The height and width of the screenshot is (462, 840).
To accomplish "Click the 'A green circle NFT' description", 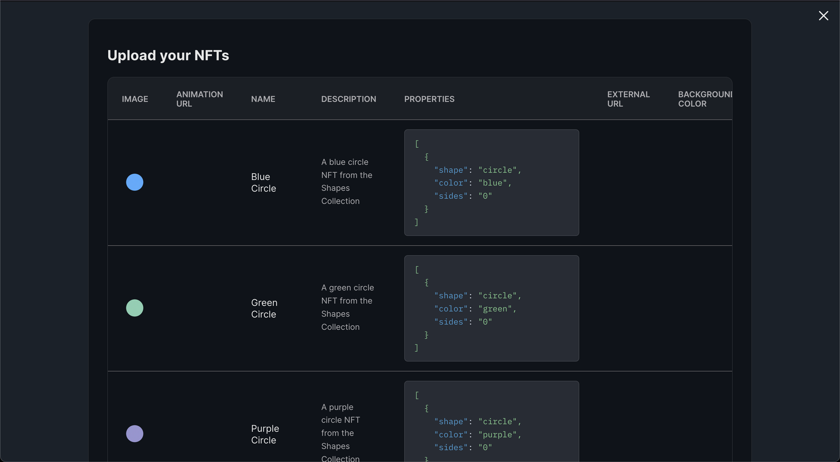I will (x=347, y=308).
